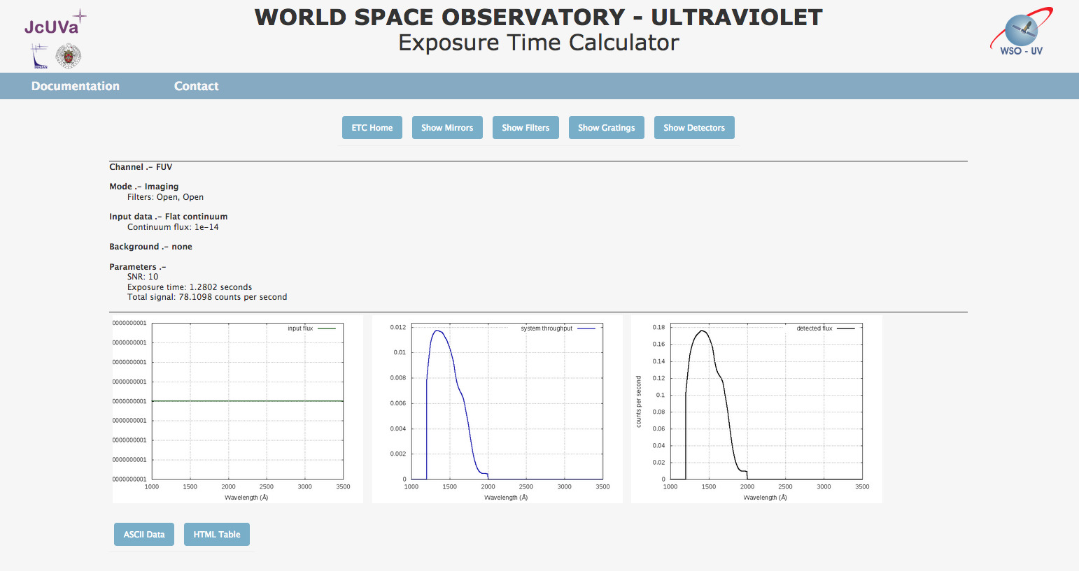Click 'Continuum flux: 1e–14' value
Image resolution: width=1079 pixels, height=571 pixels.
173,227
